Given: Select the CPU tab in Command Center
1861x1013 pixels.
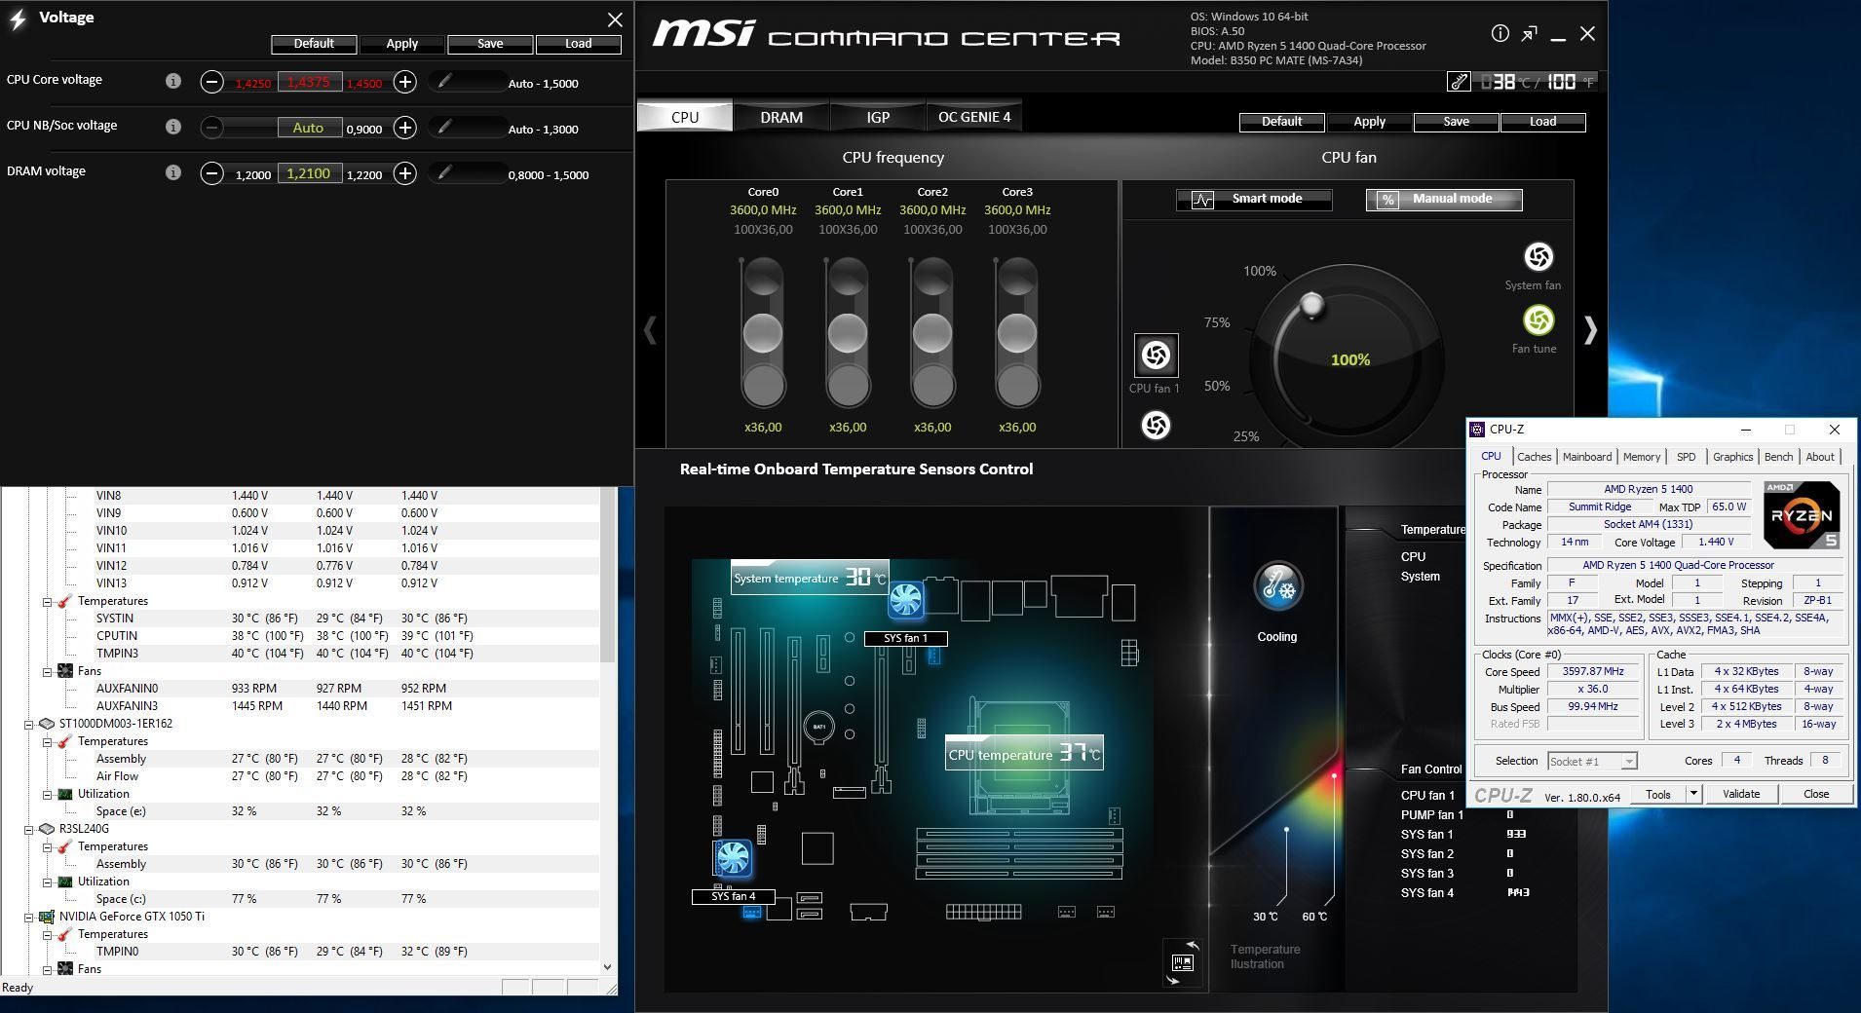Looking at the screenshot, I should click(685, 117).
